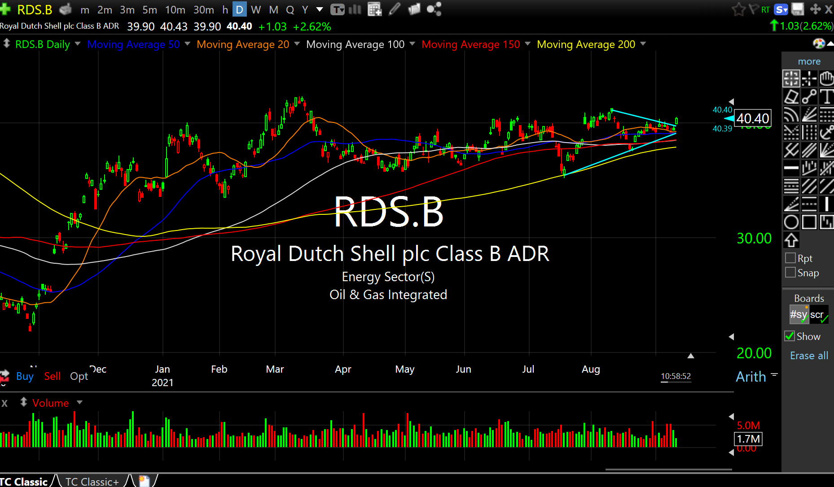Uncheck the Show drawings checkbox

click(790, 336)
